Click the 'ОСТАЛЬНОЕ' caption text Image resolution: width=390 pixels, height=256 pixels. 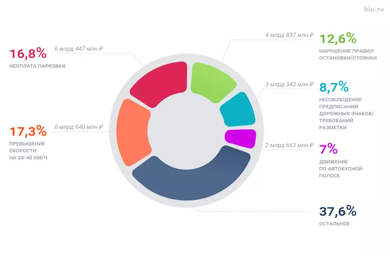pos(335,224)
